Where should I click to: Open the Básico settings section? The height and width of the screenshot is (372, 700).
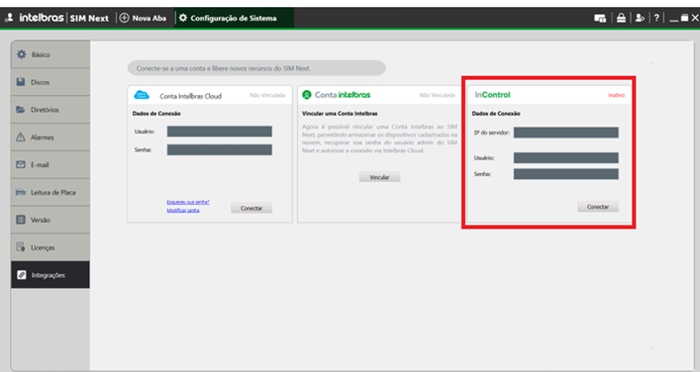(x=50, y=54)
